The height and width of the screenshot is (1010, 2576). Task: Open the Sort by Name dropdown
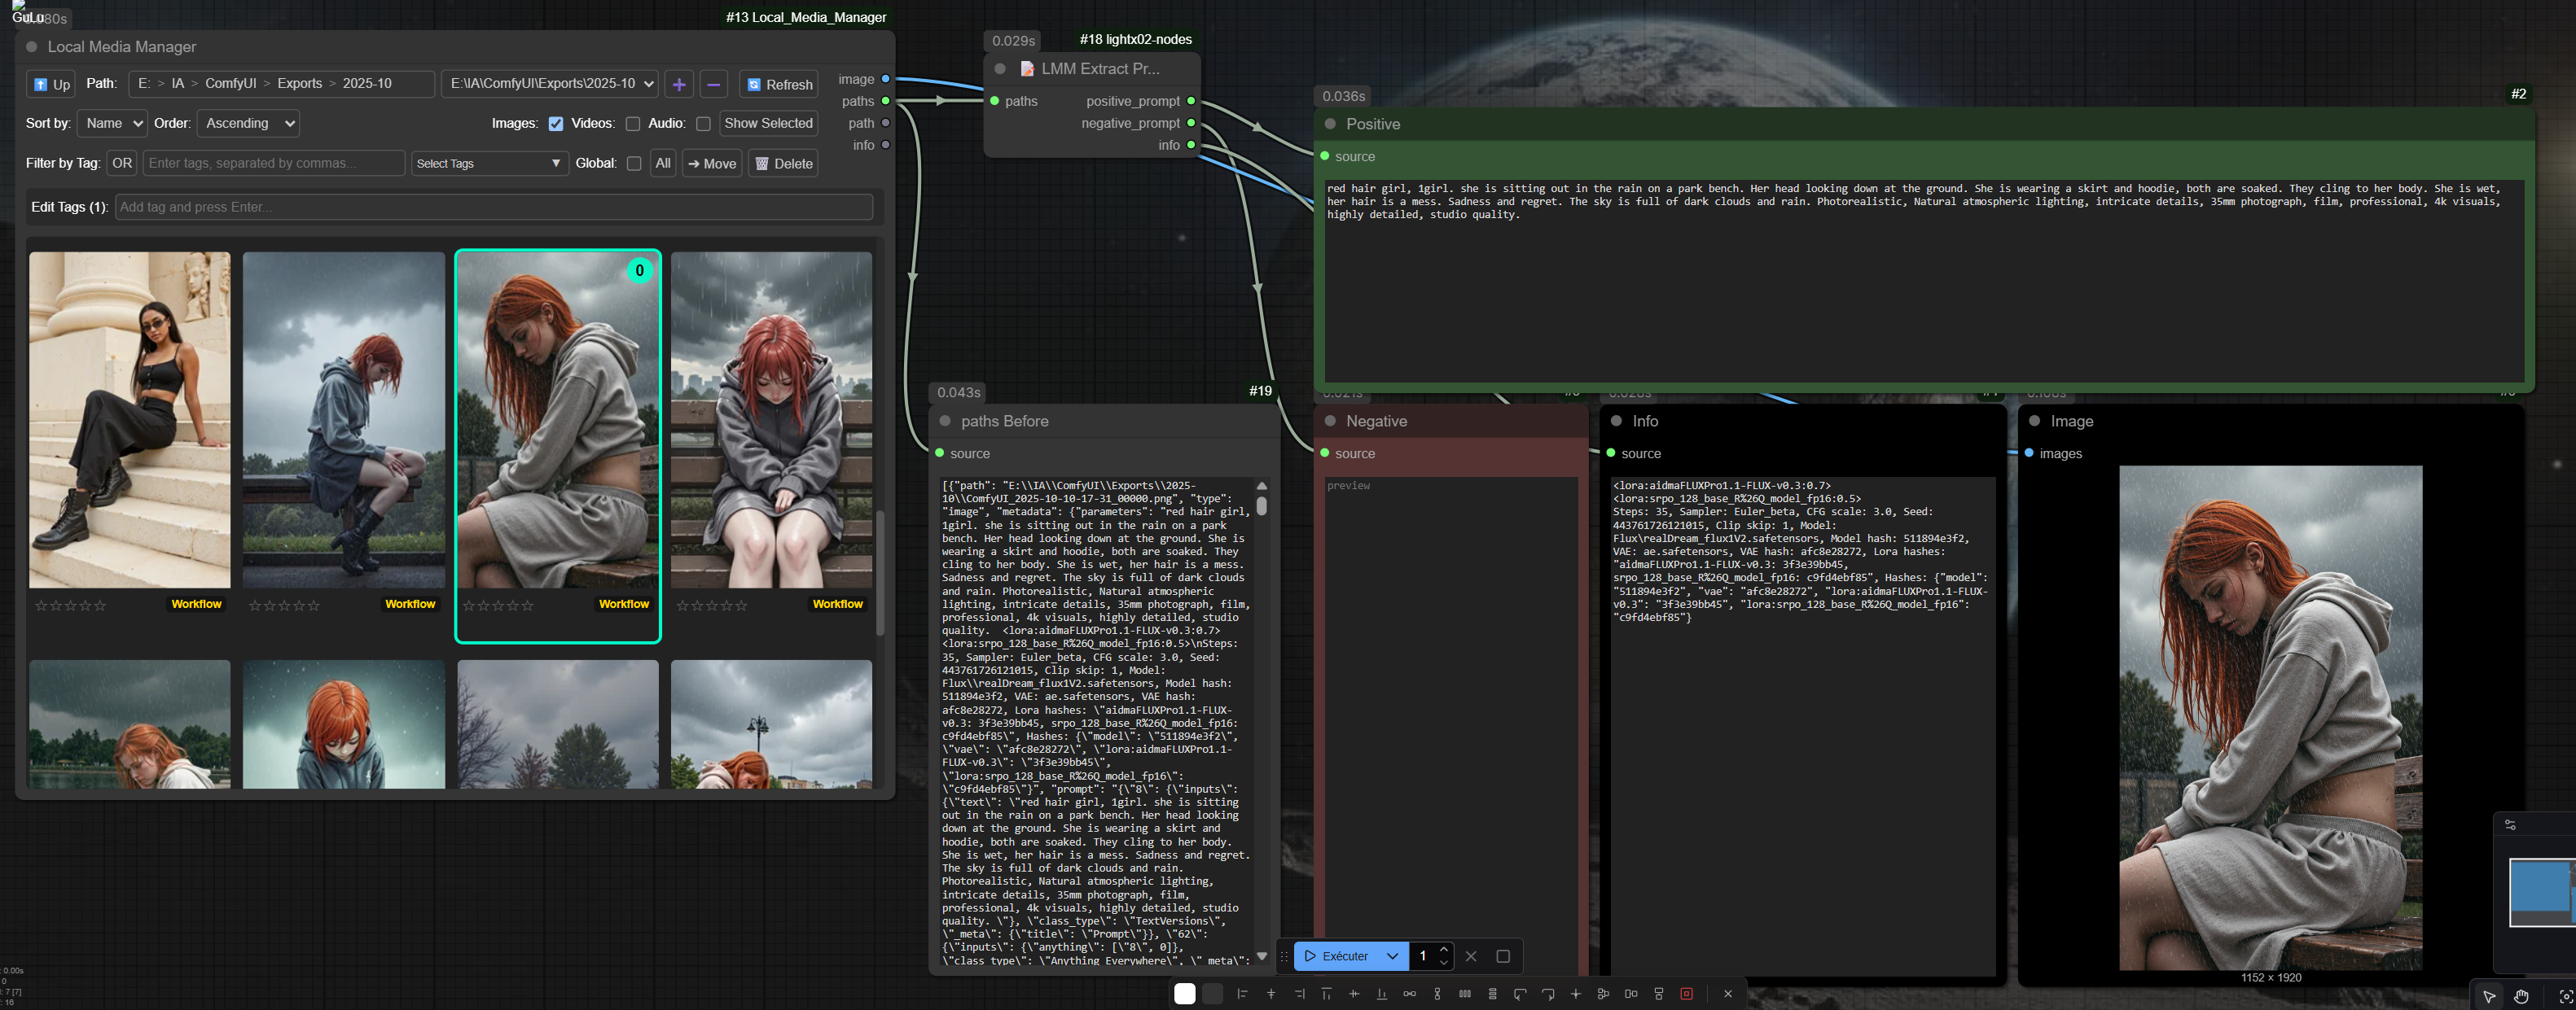click(113, 124)
